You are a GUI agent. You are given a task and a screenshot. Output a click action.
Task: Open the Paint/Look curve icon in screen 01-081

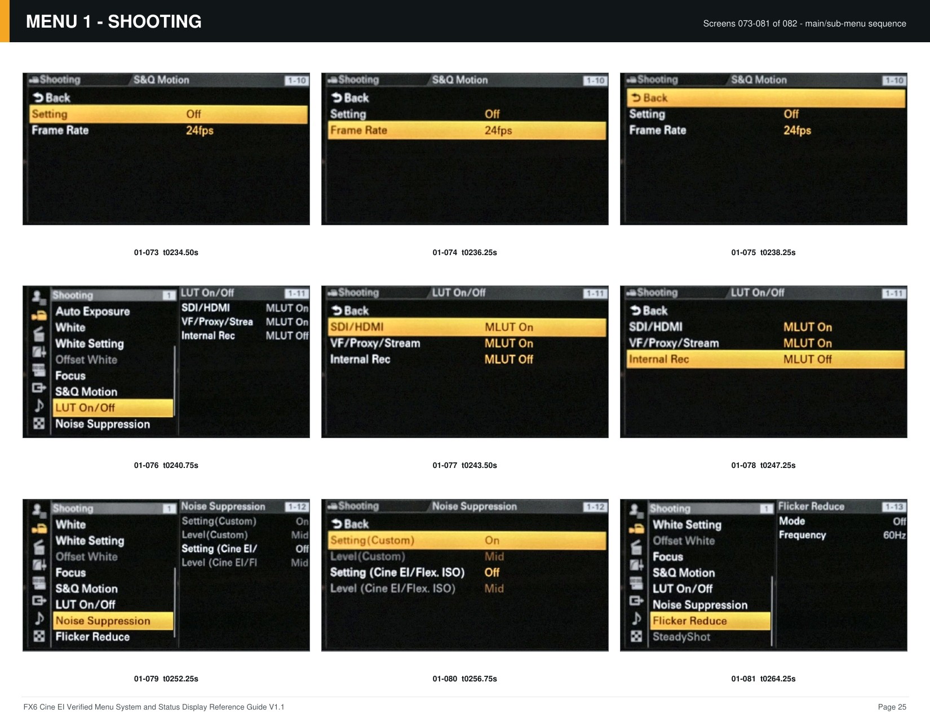point(636,565)
